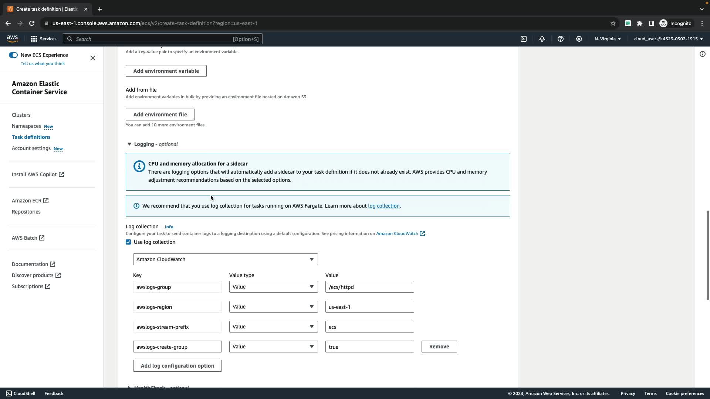Bookmark page with star icon

tap(613, 23)
